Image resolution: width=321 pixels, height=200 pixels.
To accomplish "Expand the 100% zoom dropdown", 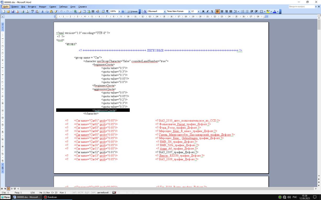I will (119, 11).
